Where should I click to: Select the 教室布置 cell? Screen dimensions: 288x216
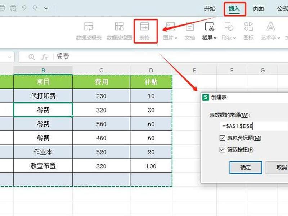pos(43,166)
